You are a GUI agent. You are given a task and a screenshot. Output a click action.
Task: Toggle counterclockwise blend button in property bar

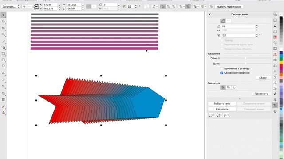pyautogui.click(x=174, y=7)
